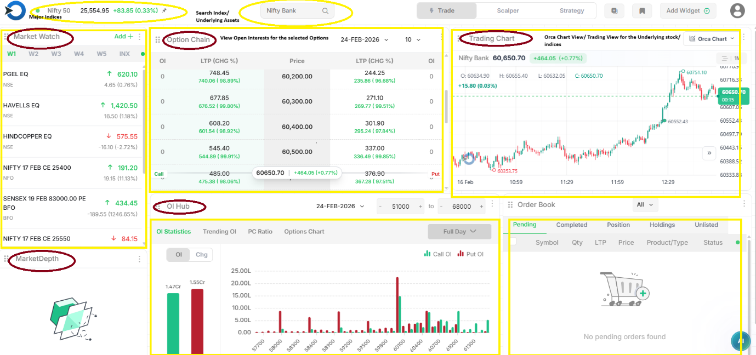756x355 pixels.
Task: Open the Orca Chart view dropdown
Action: pos(712,39)
